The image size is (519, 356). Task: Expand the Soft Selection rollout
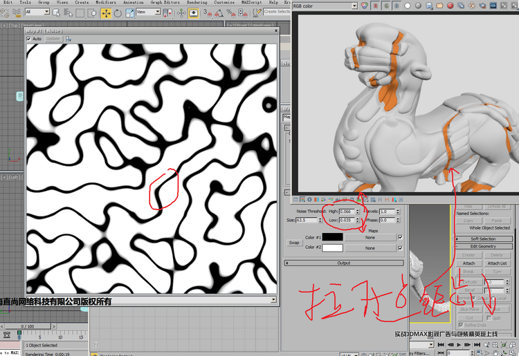(x=484, y=238)
